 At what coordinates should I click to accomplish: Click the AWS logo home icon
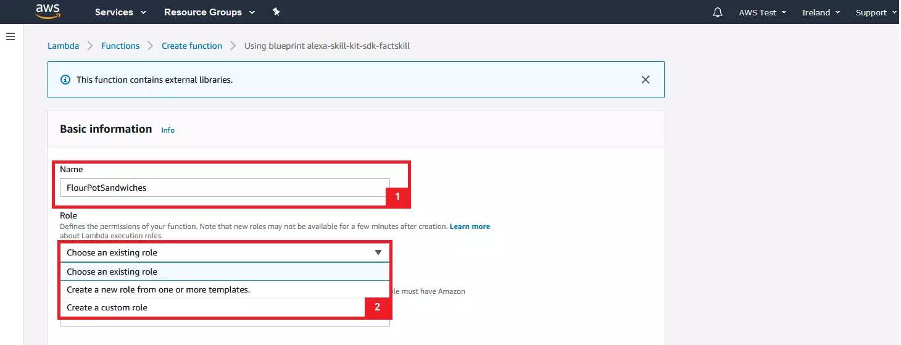[48, 12]
